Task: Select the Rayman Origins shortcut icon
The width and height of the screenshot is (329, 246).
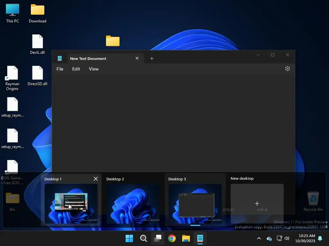Action: click(13, 78)
